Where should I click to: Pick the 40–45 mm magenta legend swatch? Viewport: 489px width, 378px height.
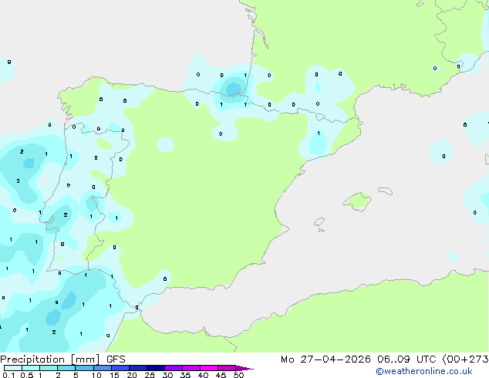tap(209, 368)
